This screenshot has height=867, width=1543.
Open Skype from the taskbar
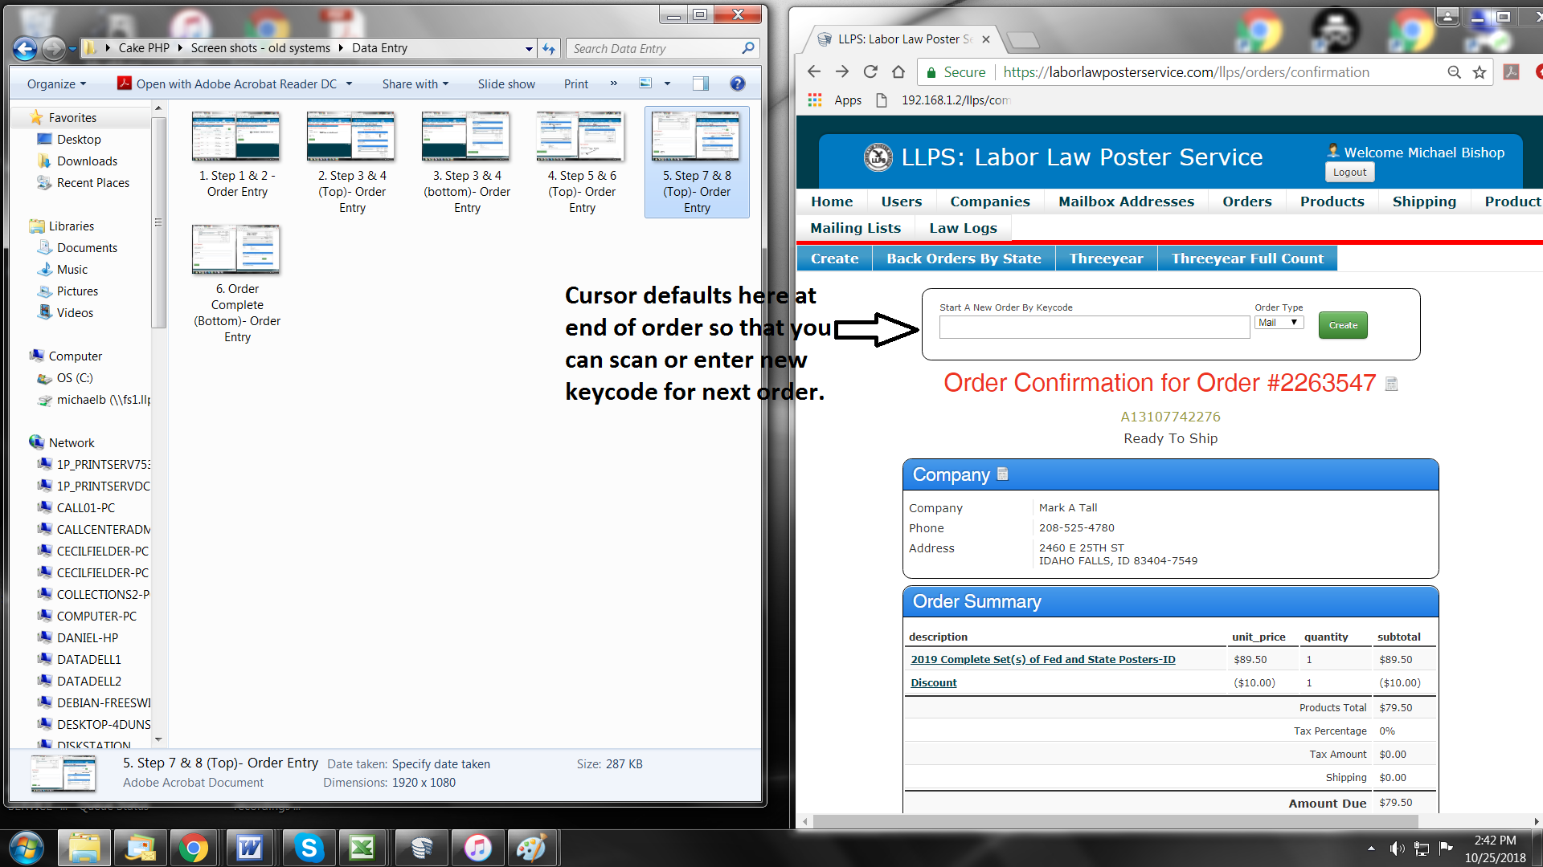[309, 848]
